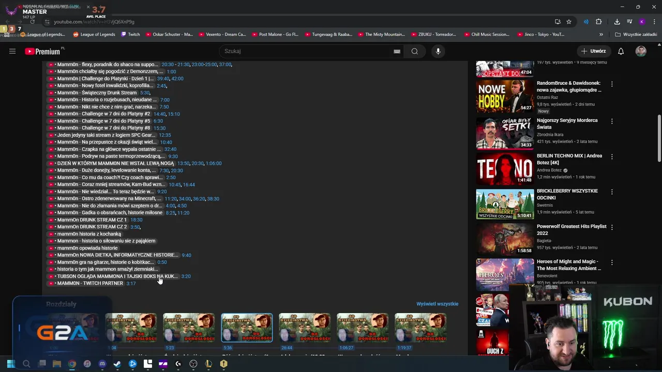Viewport: 662px width, 372px height.
Task: Jump to timestamp 16:44
Action: [x=189, y=184]
